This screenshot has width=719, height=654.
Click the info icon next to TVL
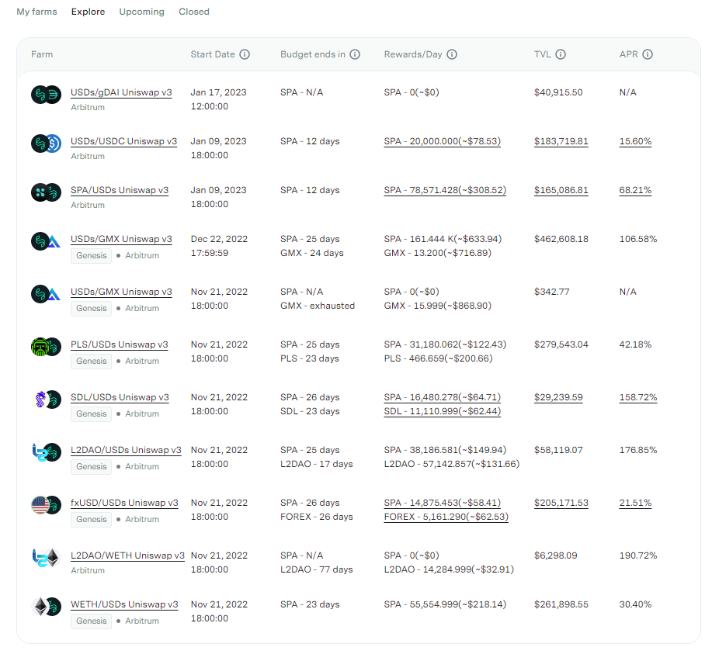[x=561, y=55]
